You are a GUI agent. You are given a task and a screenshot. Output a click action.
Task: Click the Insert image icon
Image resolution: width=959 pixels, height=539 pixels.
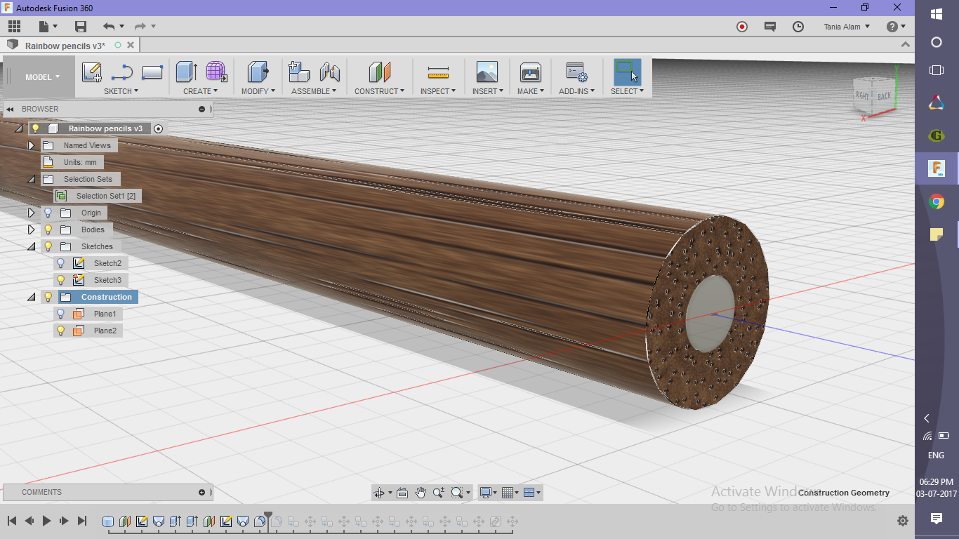click(487, 72)
